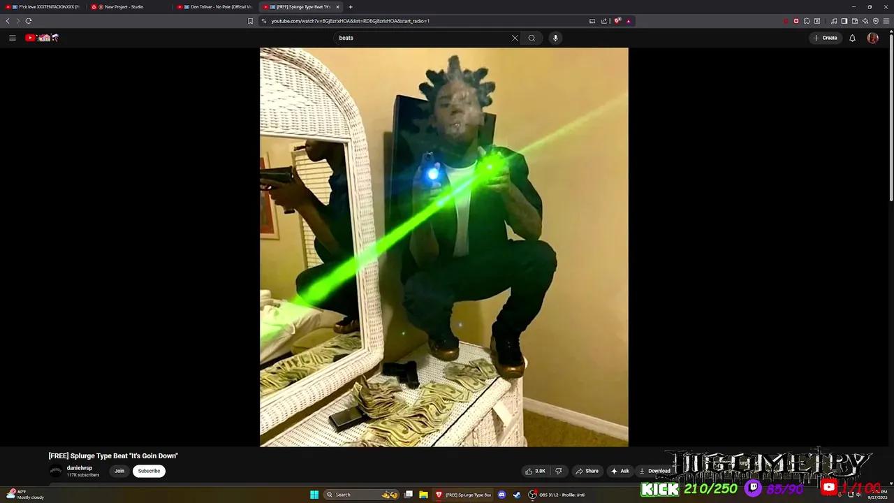Open the Ask AI button

coord(620,471)
